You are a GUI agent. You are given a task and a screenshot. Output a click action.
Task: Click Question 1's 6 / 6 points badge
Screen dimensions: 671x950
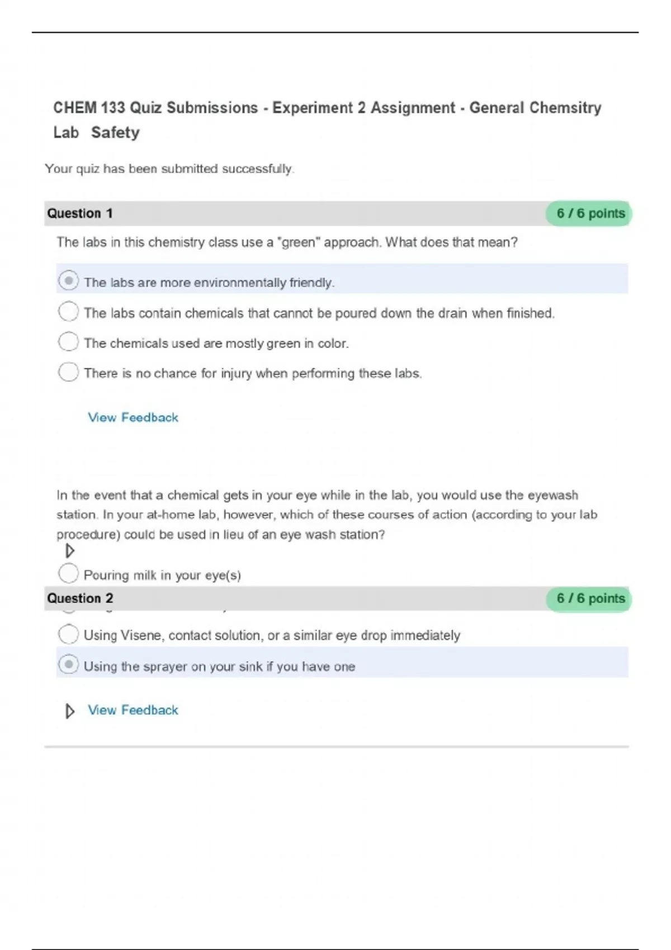point(589,213)
